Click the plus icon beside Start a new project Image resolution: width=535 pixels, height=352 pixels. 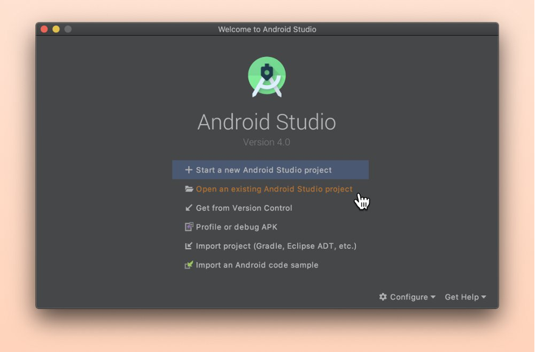tap(188, 170)
